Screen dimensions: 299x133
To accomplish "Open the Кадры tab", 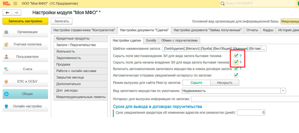I will [x=268, y=30].
